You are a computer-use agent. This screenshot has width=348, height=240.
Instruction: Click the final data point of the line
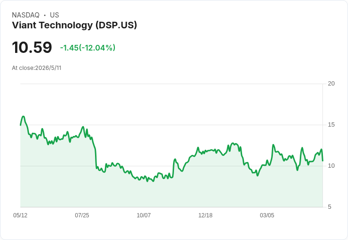pos(322,160)
